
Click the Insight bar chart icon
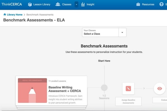83,4
